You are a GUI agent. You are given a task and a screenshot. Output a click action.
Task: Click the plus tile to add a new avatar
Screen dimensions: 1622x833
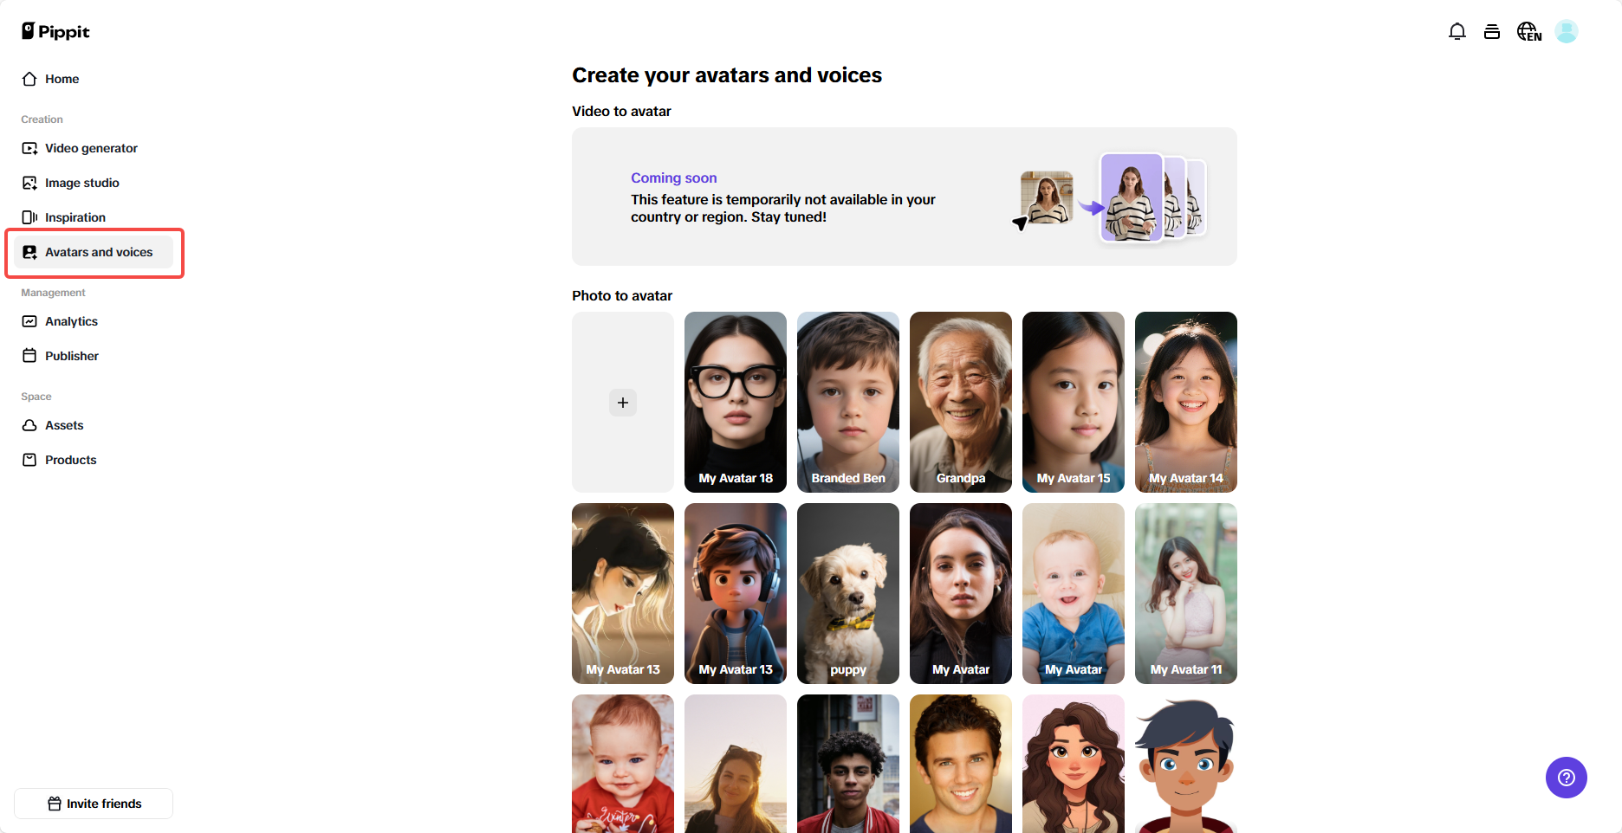click(622, 402)
